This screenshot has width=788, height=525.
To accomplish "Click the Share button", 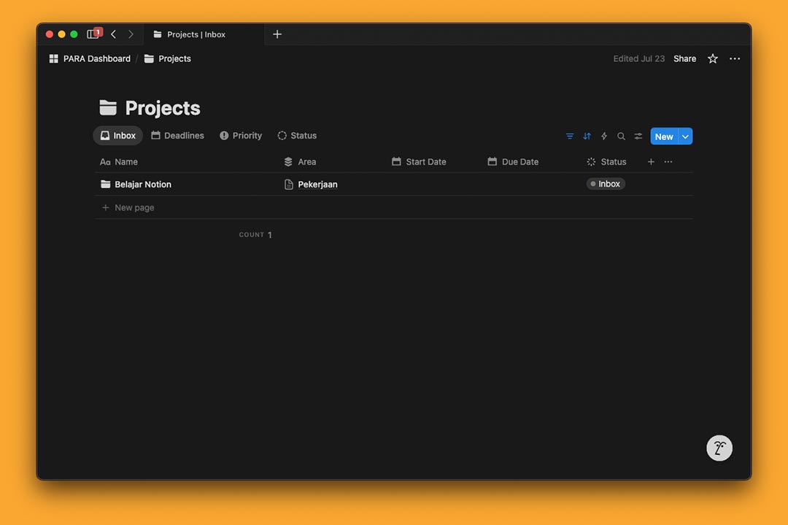I will (684, 59).
